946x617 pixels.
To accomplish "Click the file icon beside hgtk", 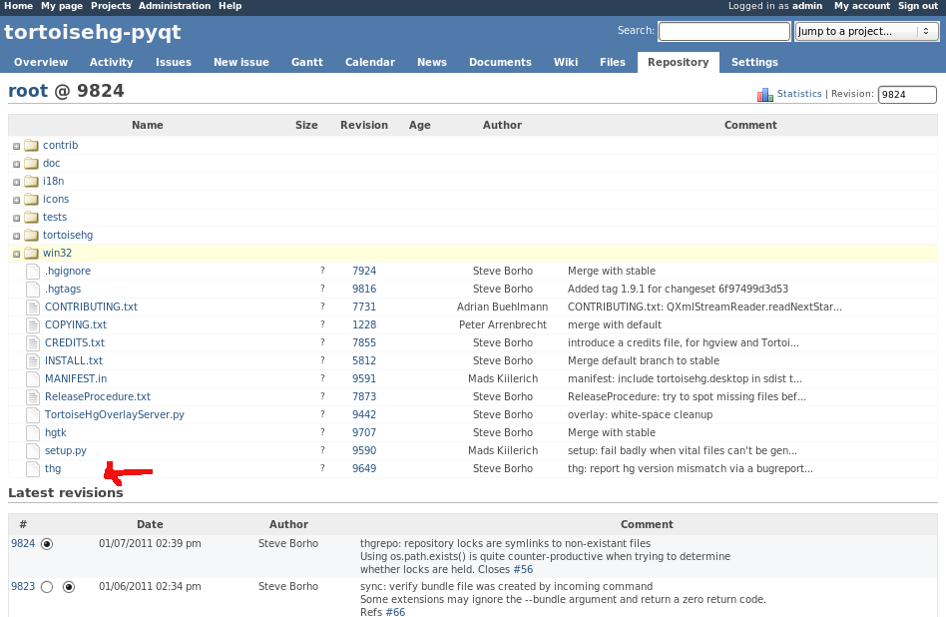I will pyautogui.click(x=33, y=433).
